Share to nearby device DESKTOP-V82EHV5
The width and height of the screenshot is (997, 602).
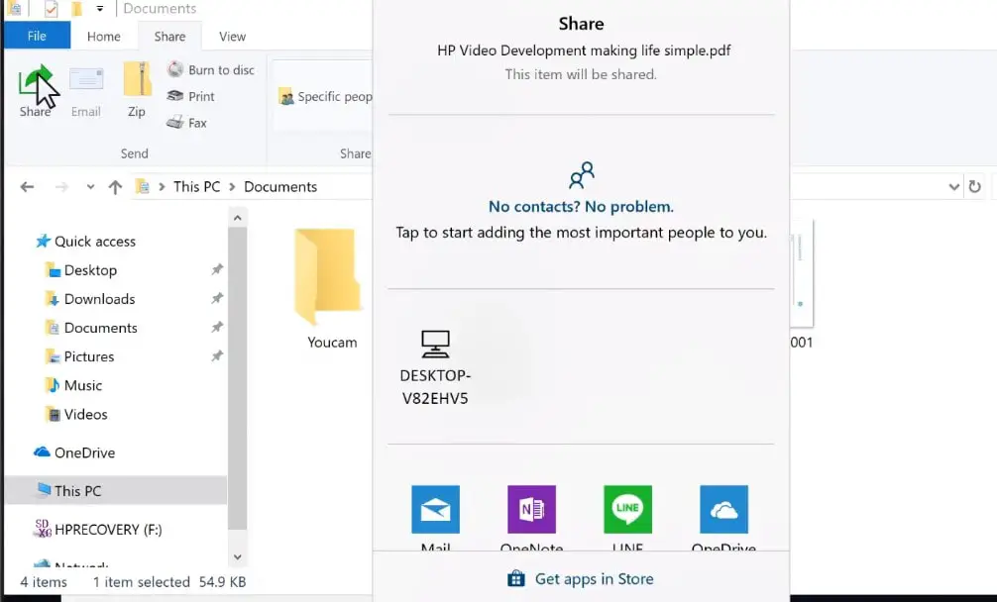pos(435,367)
